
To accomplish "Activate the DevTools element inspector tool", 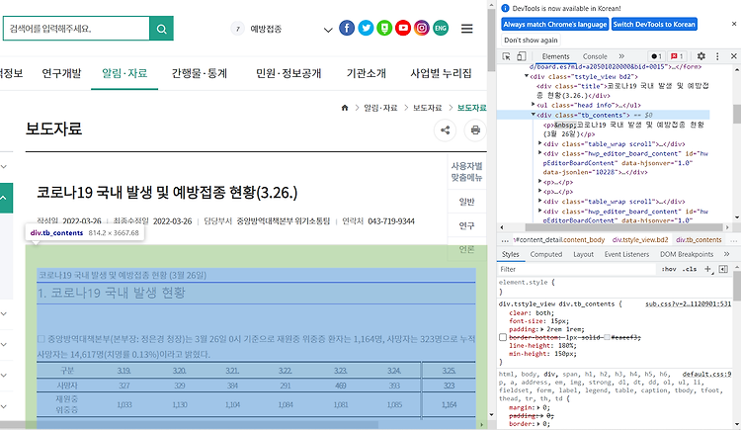I will pyautogui.click(x=506, y=56).
